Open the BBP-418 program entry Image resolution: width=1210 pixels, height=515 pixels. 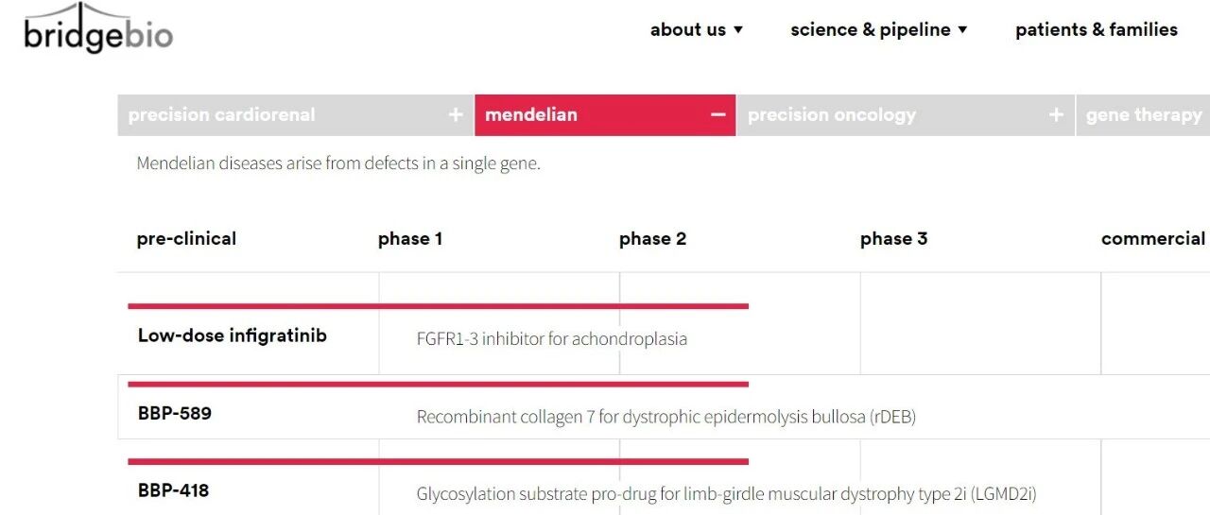coord(174,490)
